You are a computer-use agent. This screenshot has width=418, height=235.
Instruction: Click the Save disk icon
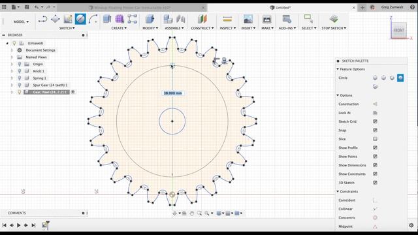(27, 7)
